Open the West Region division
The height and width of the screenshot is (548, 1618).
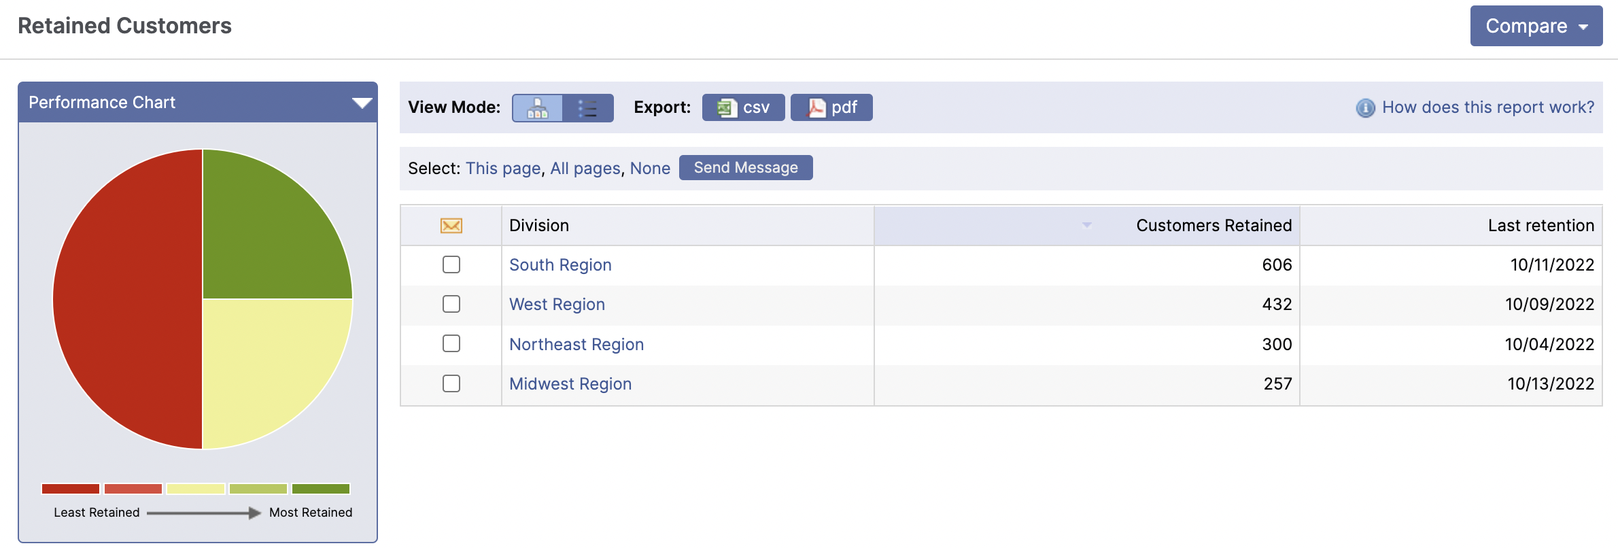[x=557, y=305]
